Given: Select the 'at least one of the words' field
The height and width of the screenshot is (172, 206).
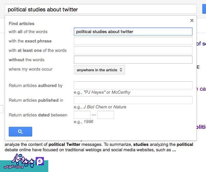Looking at the screenshot, I should 133,50.
